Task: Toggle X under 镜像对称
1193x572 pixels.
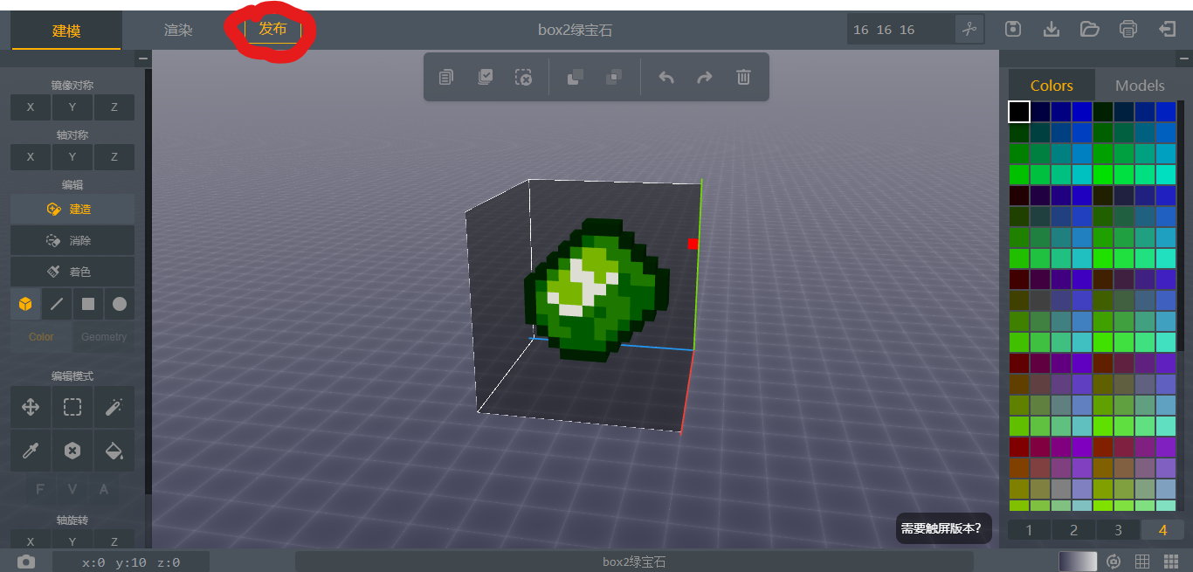Action: point(31,107)
